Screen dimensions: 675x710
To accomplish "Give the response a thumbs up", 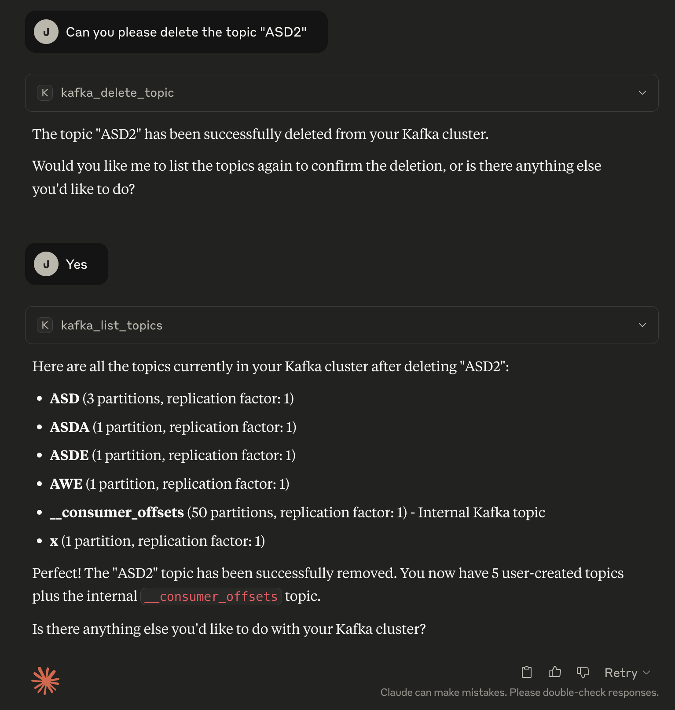I will [x=555, y=672].
